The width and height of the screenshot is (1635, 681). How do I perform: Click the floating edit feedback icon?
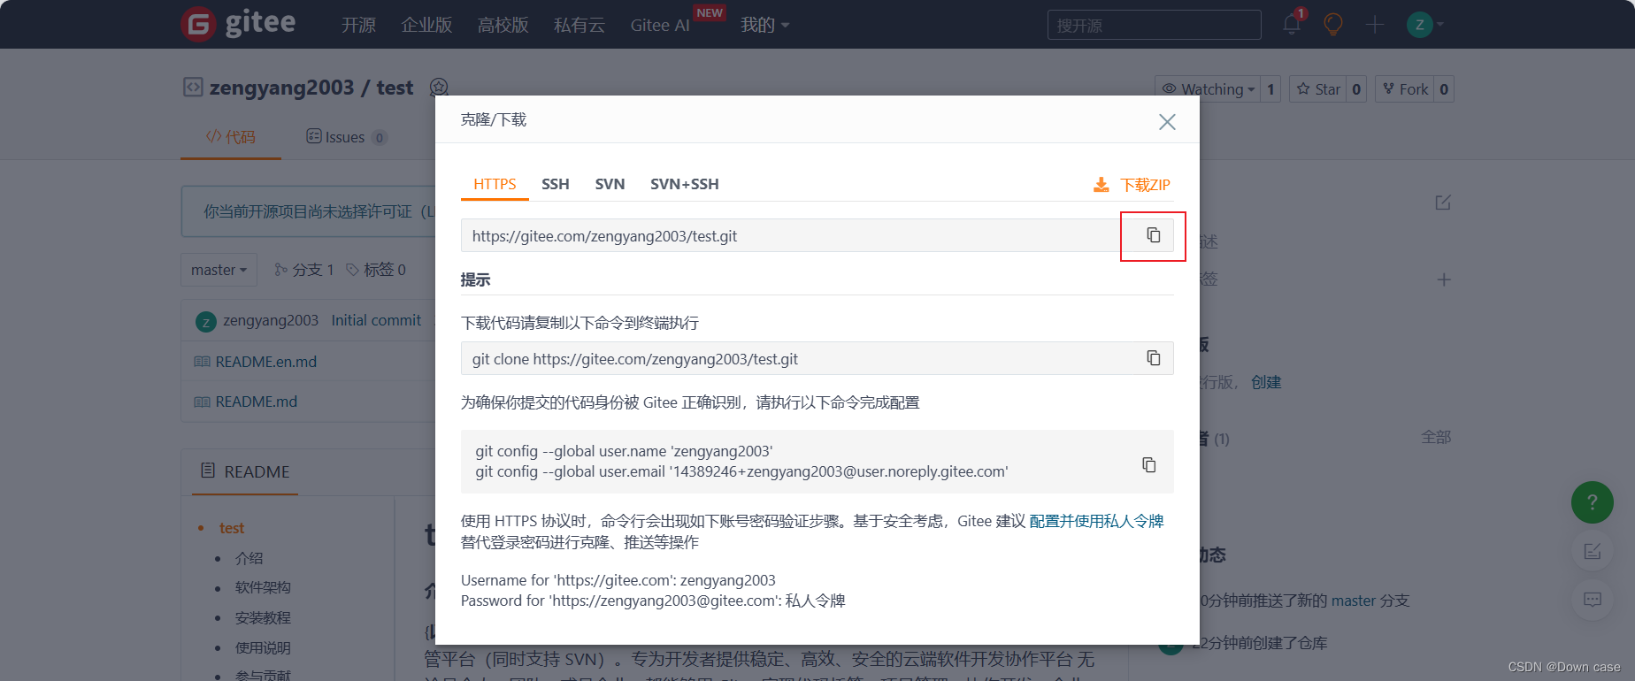[1592, 552]
